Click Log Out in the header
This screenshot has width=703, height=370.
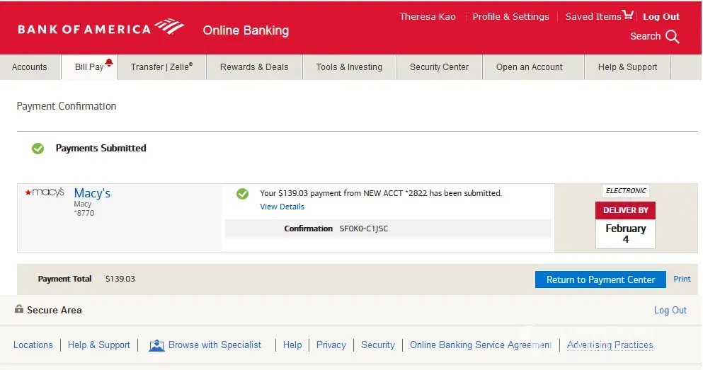pyautogui.click(x=661, y=16)
